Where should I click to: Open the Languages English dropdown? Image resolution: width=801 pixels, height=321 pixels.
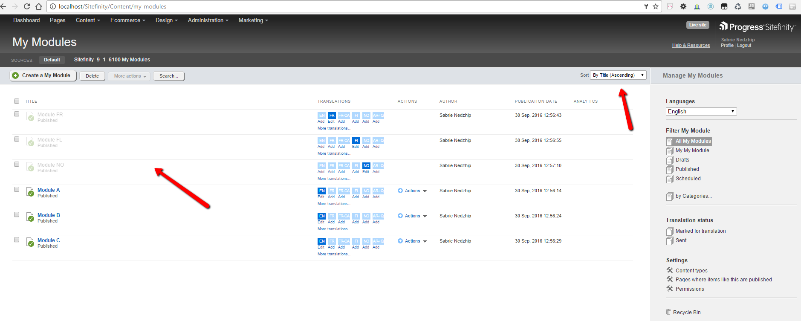tap(701, 111)
